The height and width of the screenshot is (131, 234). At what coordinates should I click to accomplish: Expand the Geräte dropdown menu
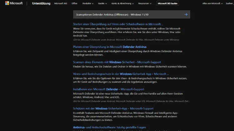point(102,3)
